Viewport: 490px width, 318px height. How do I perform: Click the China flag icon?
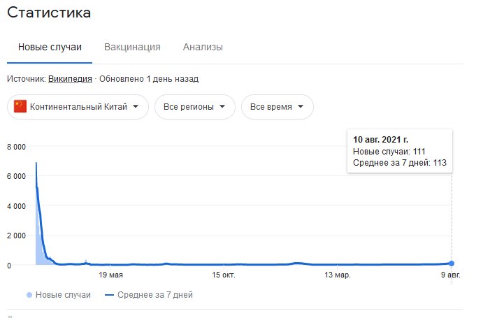(20, 106)
